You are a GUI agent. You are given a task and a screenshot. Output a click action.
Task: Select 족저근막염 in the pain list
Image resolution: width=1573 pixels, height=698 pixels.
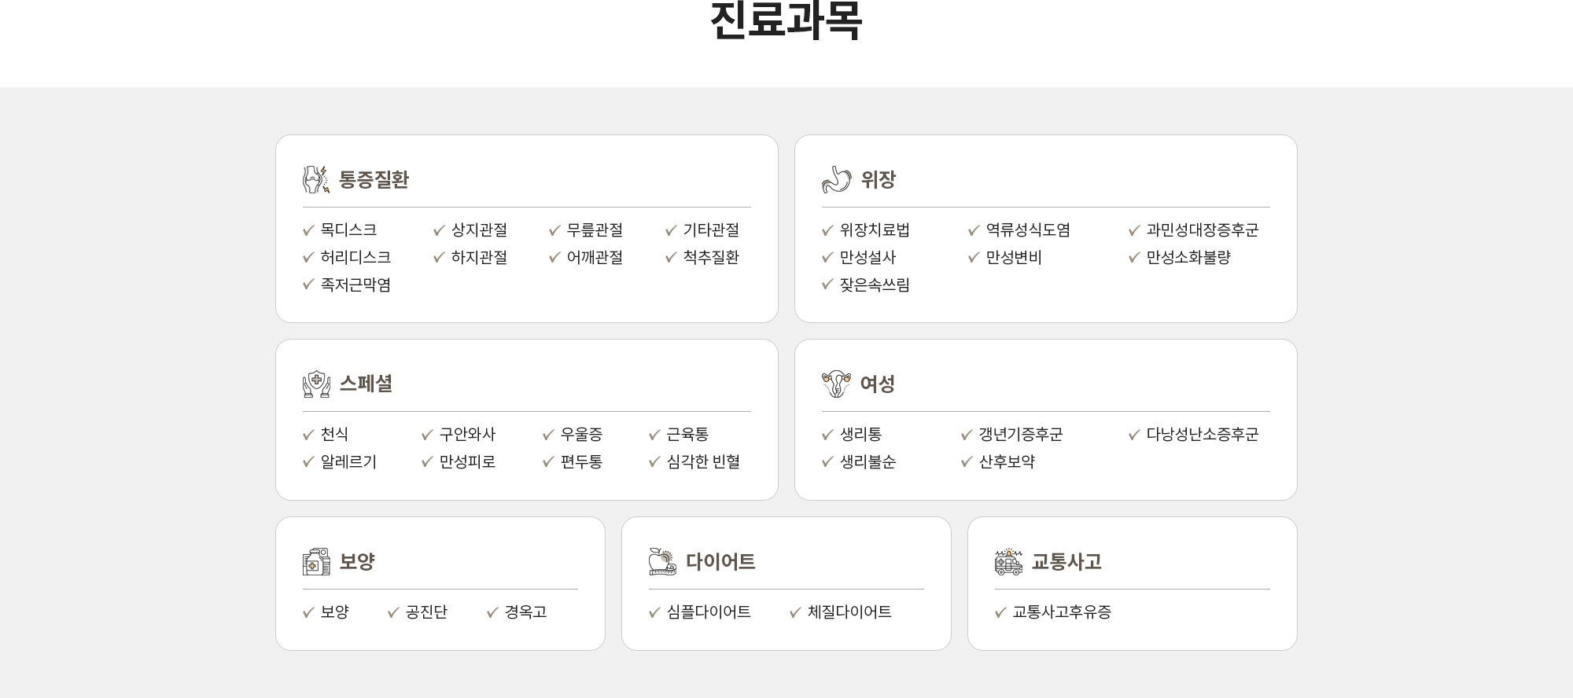(x=355, y=285)
